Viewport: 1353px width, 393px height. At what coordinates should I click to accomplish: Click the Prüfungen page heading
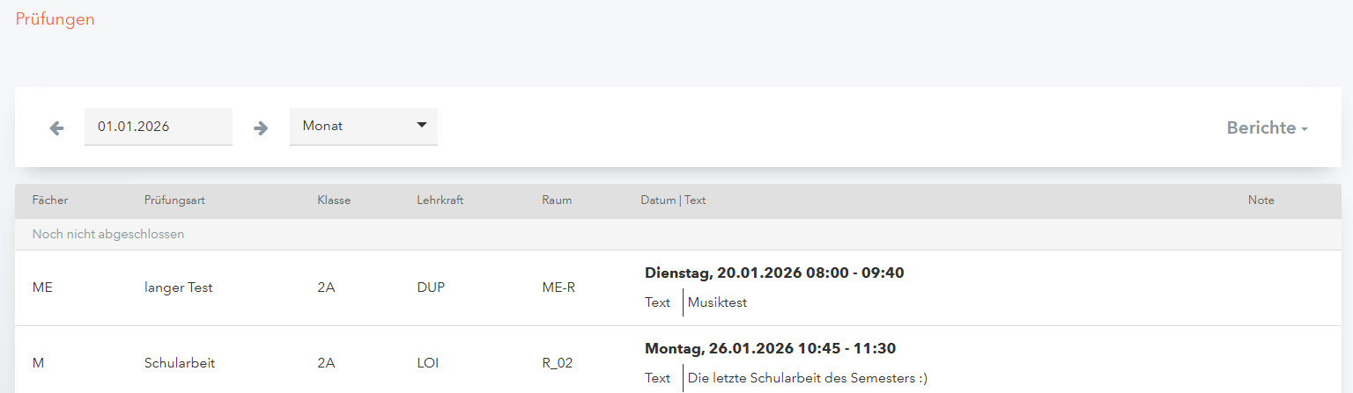(55, 19)
